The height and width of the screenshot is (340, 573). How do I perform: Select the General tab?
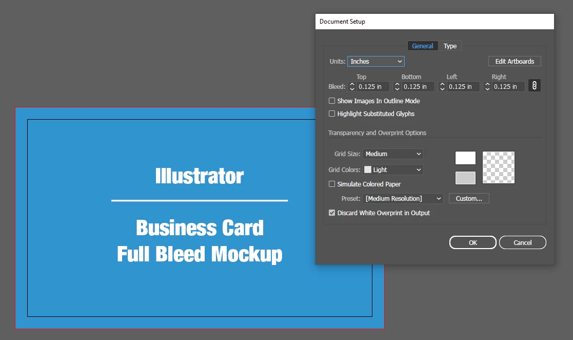point(423,46)
